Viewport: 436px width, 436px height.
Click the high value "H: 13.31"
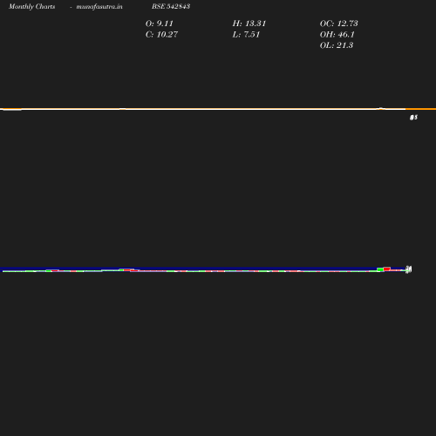(249, 24)
